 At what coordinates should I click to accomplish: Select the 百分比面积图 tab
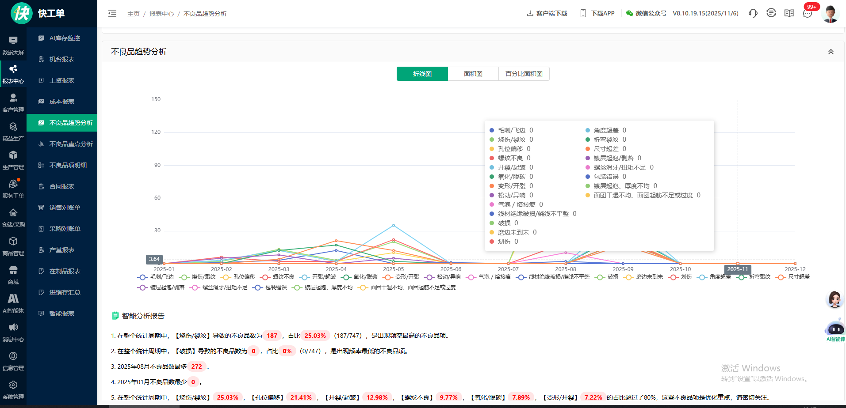(x=524, y=74)
